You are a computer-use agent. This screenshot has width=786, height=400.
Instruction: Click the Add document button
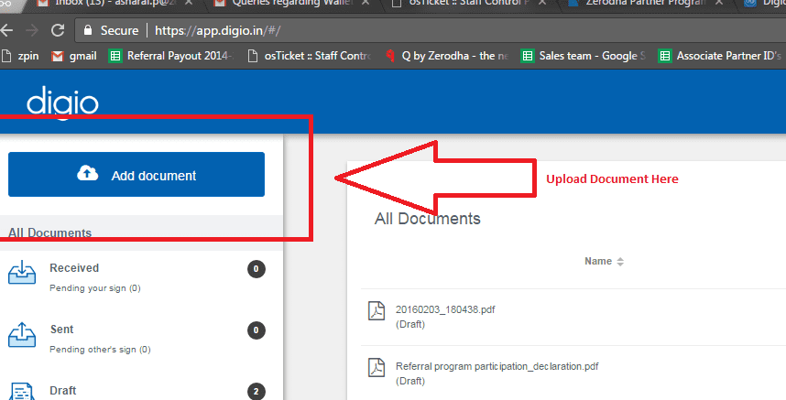click(x=136, y=174)
